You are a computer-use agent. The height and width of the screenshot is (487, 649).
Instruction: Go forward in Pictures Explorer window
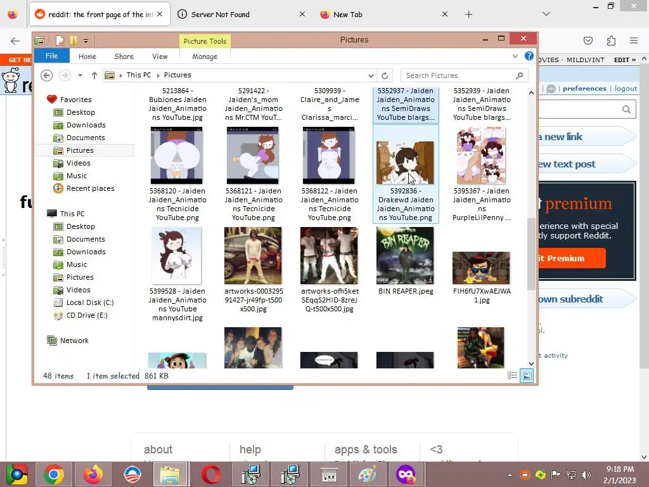(x=65, y=75)
